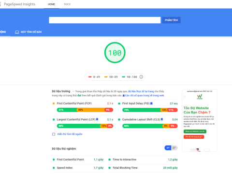
Task: Switch to MÁY TÍNH ĐỂ BÀN tab
Action: point(29,32)
